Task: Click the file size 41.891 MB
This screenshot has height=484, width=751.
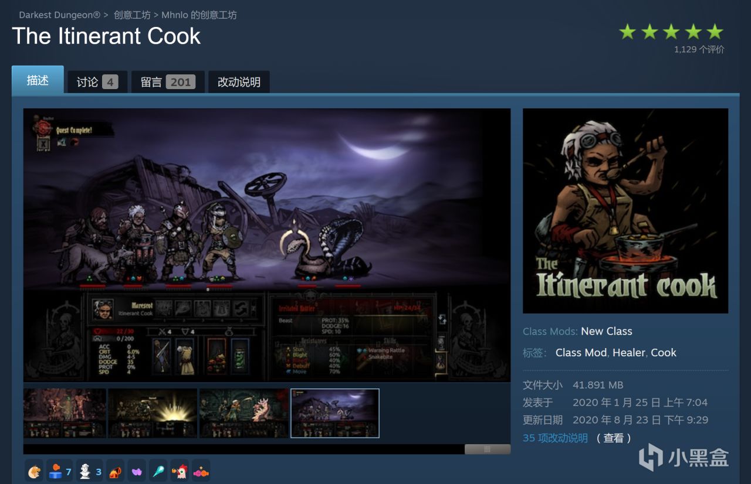Action: coord(598,385)
